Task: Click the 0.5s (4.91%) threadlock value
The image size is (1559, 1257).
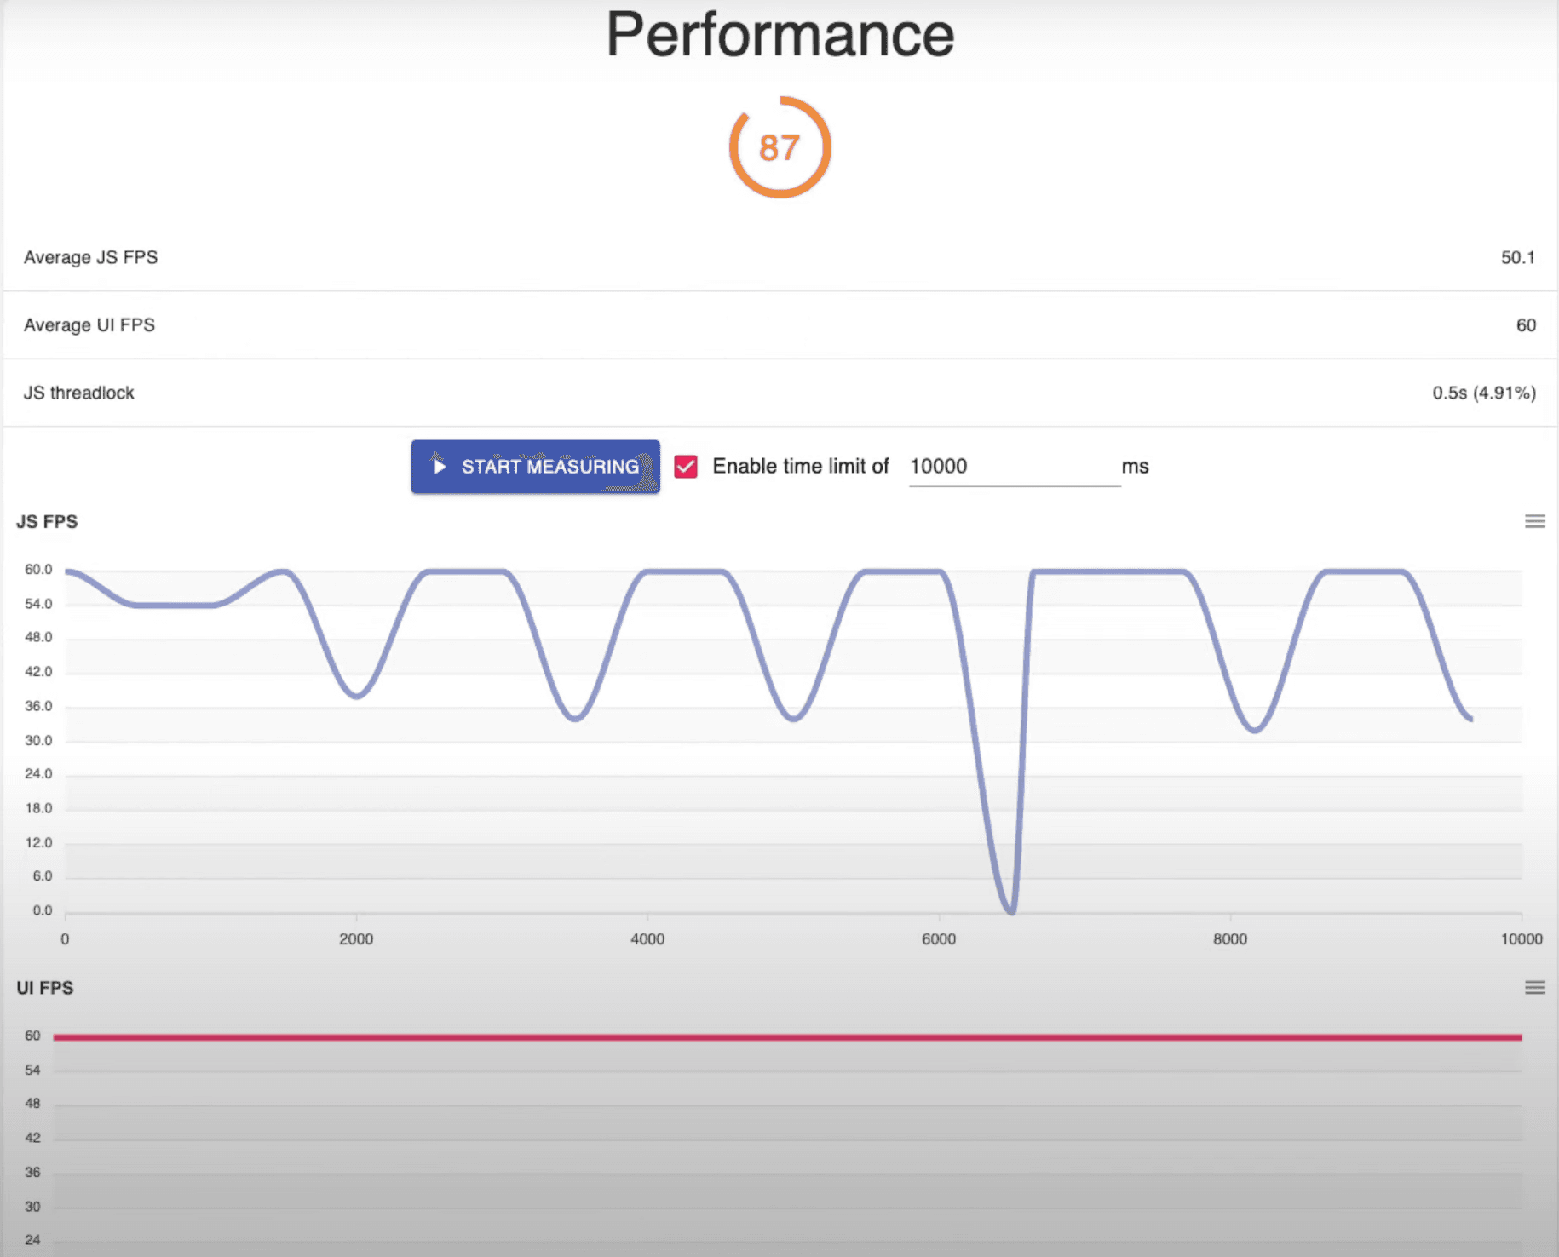Action: point(1483,393)
